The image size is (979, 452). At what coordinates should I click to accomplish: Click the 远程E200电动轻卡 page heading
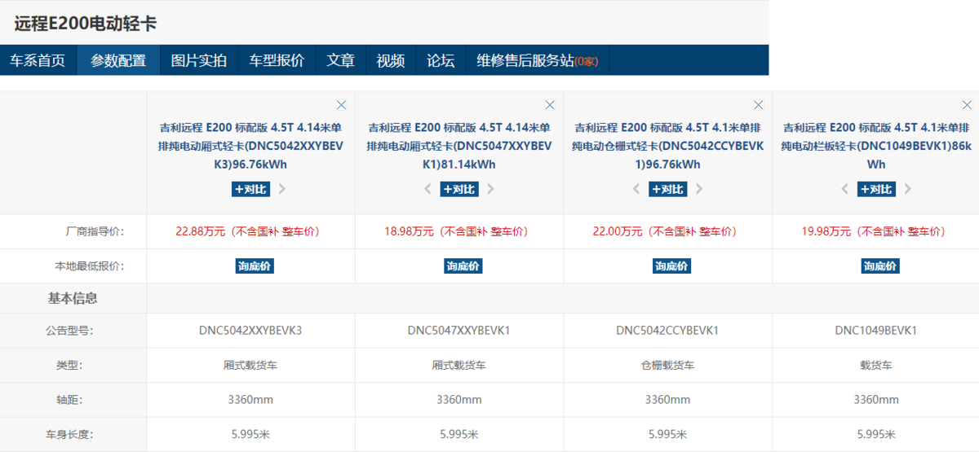coord(86,24)
